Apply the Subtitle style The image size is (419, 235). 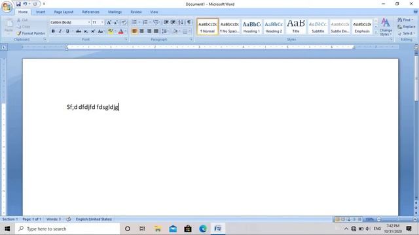[318, 27]
